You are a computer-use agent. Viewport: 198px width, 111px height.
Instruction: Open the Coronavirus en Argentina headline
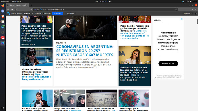(85, 51)
